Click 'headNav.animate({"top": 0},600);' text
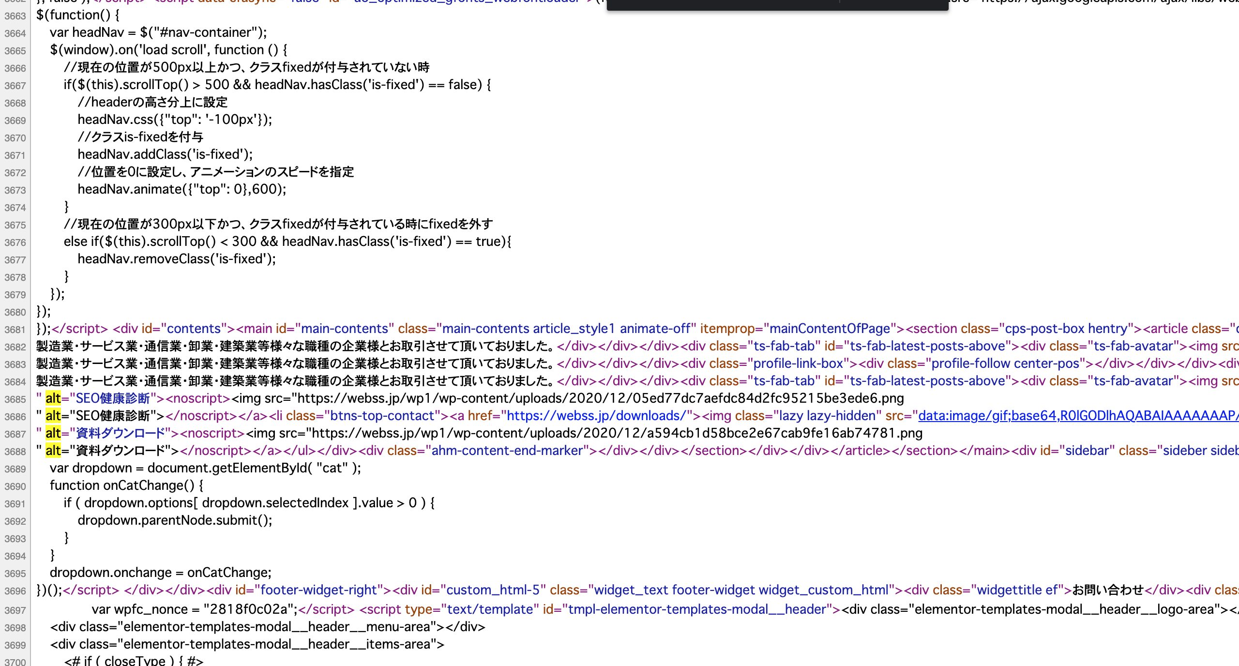 pyautogui.click(x=182, y=189)
